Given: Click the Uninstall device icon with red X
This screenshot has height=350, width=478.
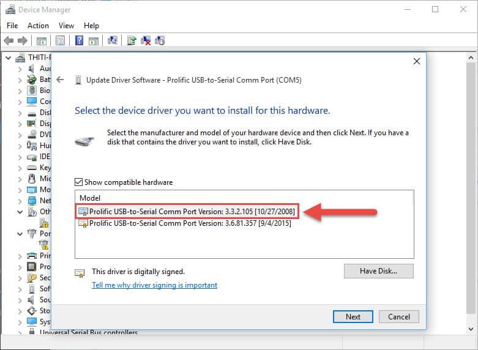Looking at the screenshot, I should click(x=146, y=41).
